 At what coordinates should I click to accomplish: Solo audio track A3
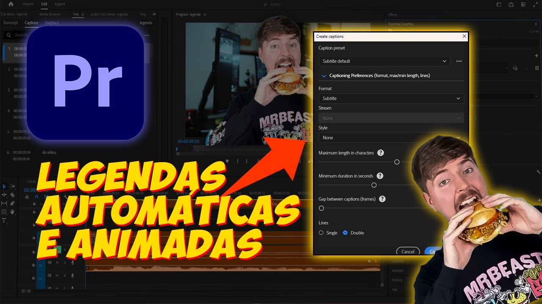(65, 275)
